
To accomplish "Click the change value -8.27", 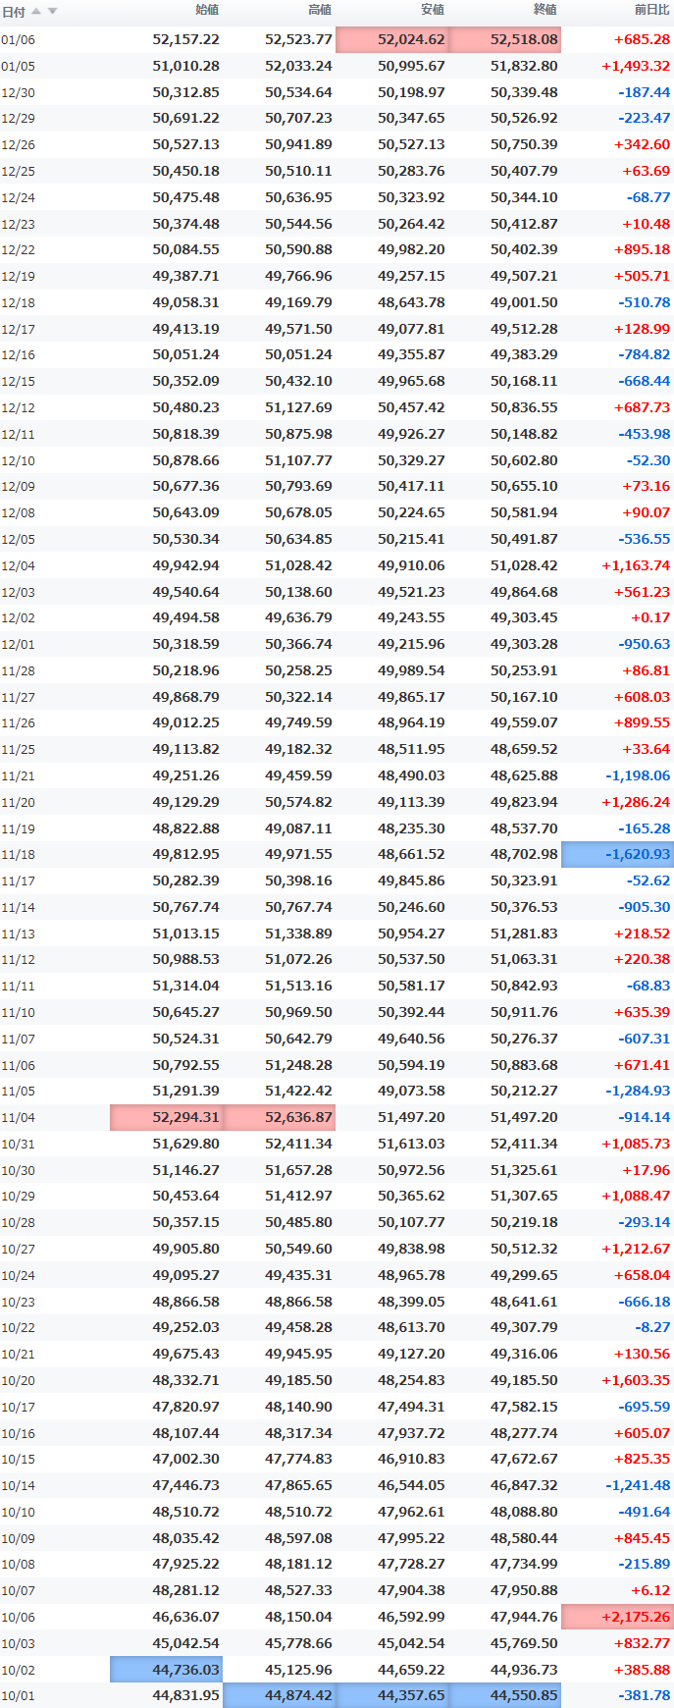I will tap(652, 1328).
